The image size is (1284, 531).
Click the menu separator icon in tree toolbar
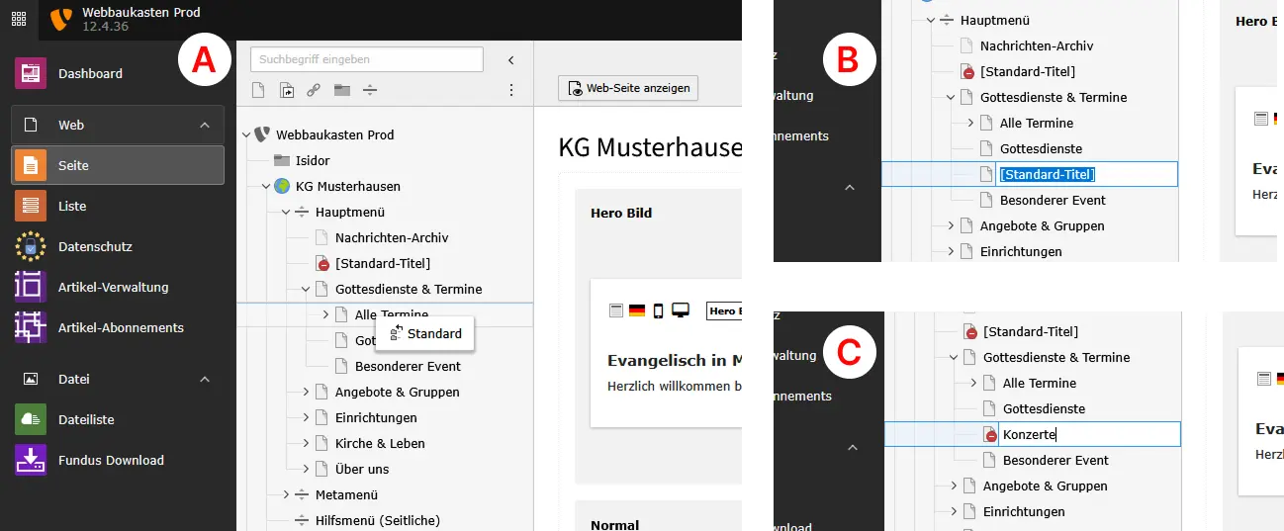370,90
